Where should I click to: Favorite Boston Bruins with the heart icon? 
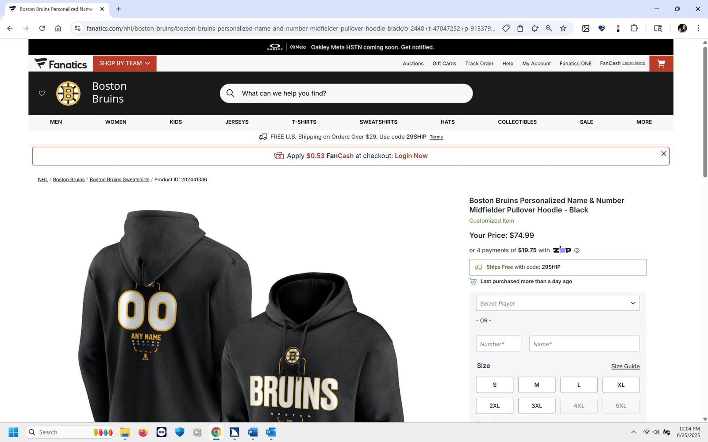tap(42, 93)
